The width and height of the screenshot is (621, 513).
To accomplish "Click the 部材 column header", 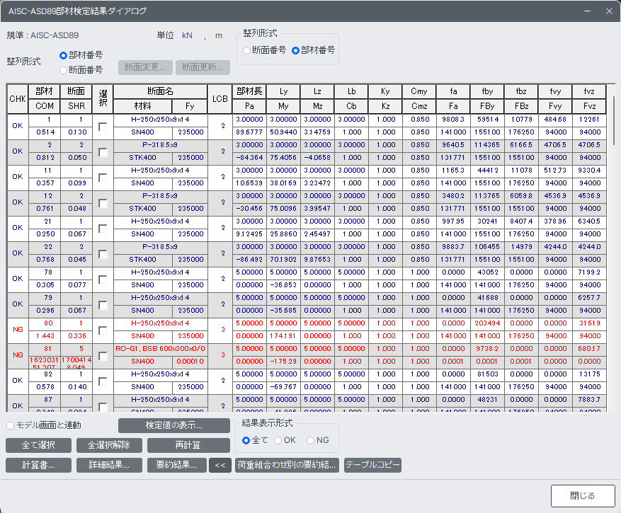I will click(45, 91).
